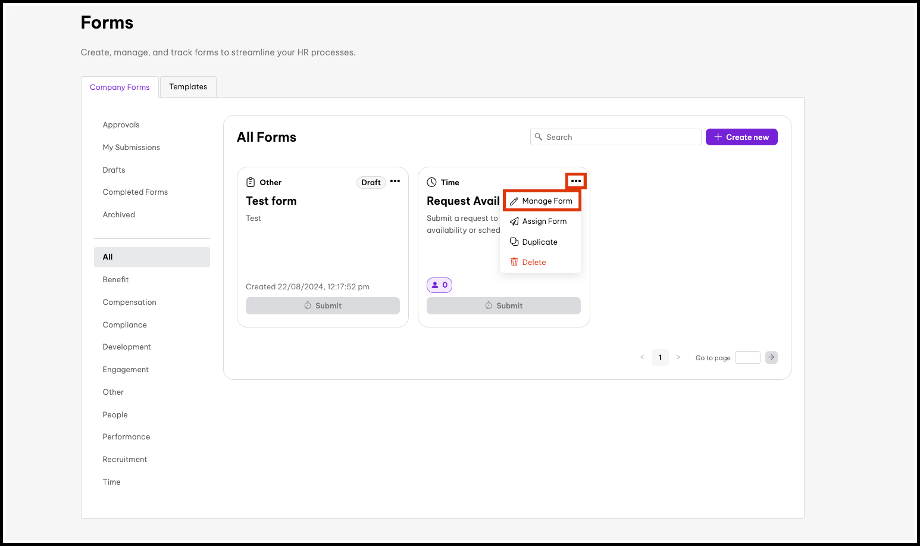Click the go-to-page arrow button

tap(771, 357)
